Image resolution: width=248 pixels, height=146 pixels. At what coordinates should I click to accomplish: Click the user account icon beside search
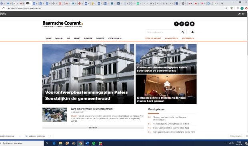pos(193,32)
